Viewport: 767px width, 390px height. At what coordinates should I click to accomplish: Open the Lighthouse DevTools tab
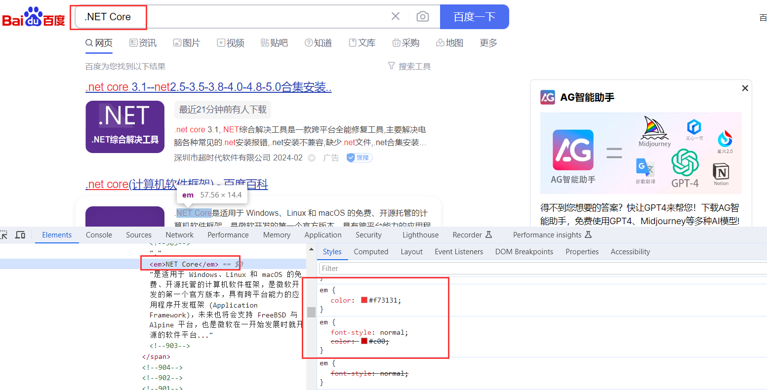tap(420, 235)
